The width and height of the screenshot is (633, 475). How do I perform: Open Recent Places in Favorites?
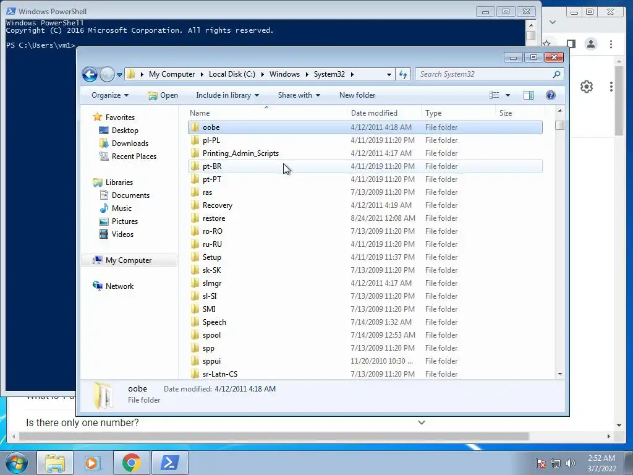pos(134,156)
